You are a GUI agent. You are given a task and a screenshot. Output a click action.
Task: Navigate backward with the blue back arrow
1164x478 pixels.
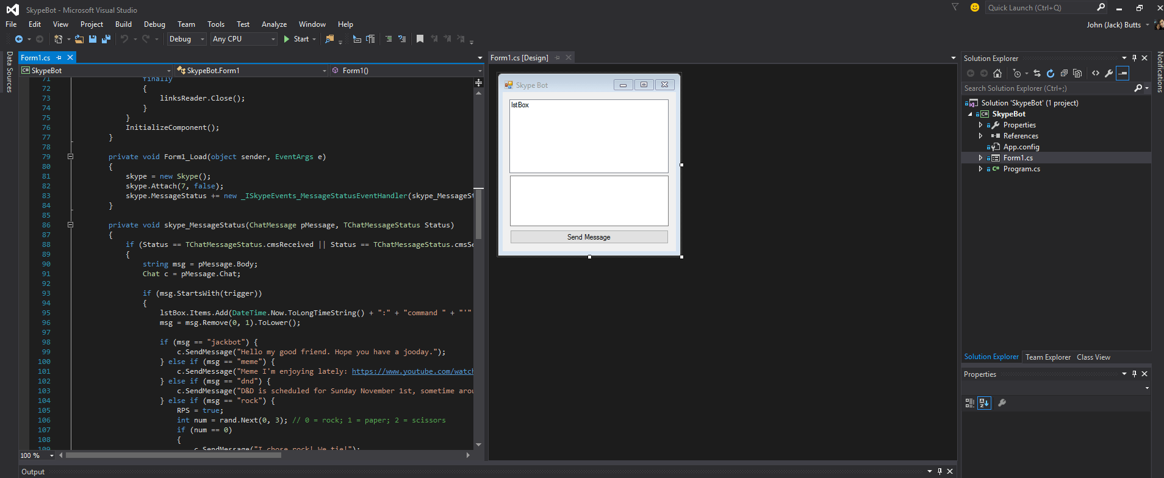click(19, 39)
